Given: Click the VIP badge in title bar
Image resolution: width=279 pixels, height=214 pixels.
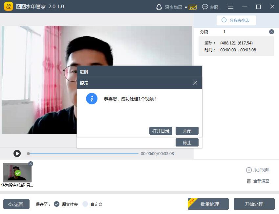Looking at the screenshot, I should coord(193,7).
